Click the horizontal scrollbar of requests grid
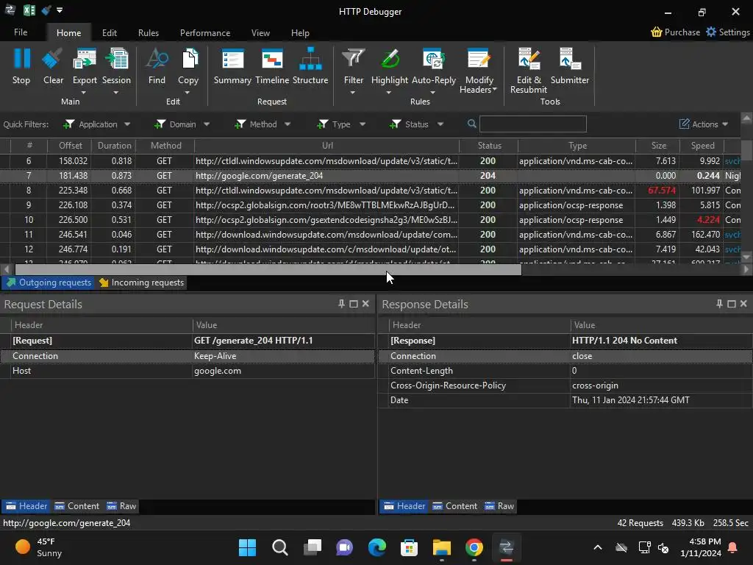This screenshot has height=565, width=753. click(268, 269)
